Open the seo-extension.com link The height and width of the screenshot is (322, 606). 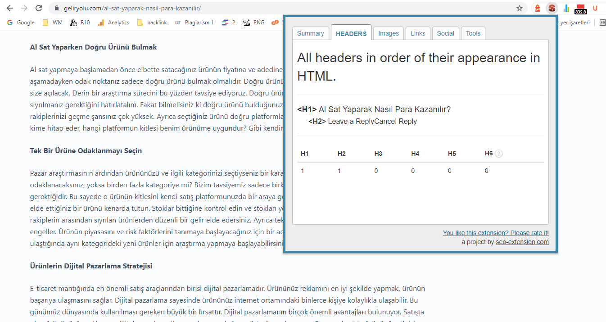[522, 242]
